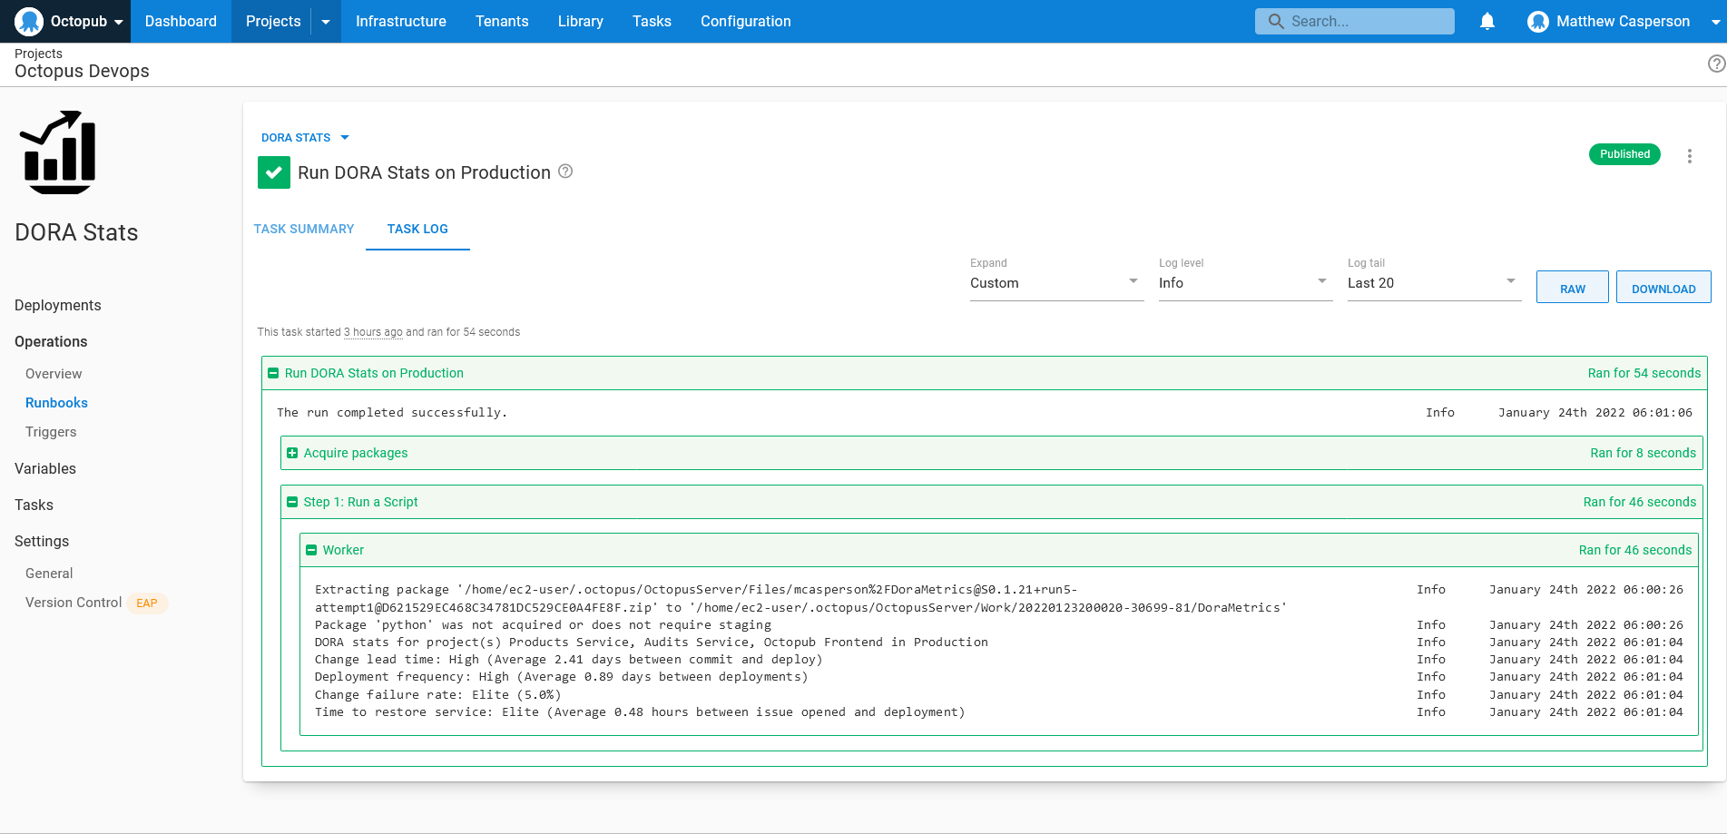Viewport: 1727px width, 834px height.
Task: Open the Log level dropdown
Action: [1244, 283]
